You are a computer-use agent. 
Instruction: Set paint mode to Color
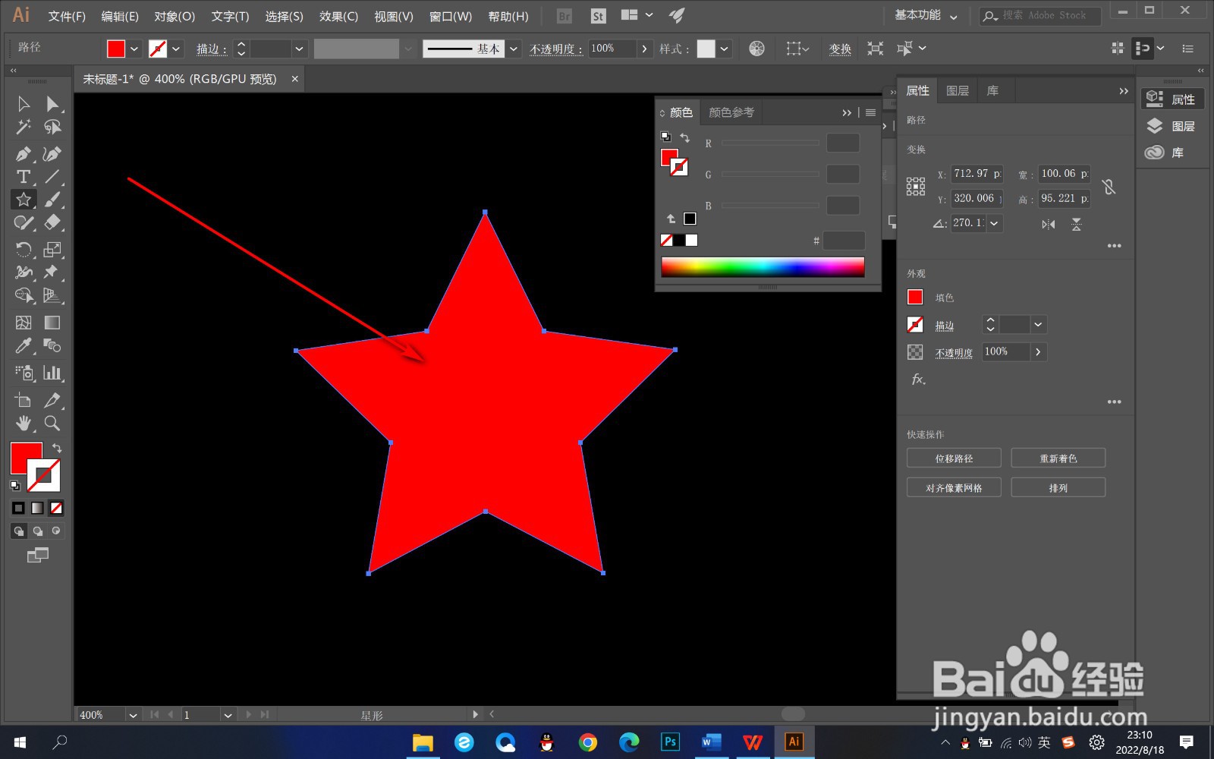tap(18, 508)
